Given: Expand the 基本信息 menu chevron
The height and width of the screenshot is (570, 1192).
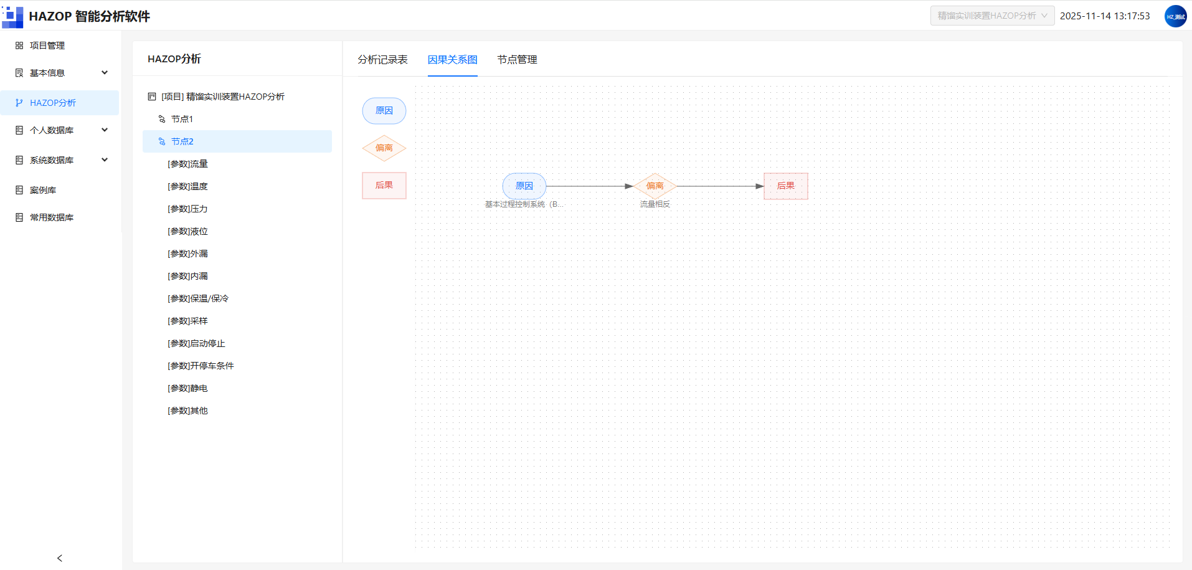Looking at the screenshot, I should (x=105, y=73).
